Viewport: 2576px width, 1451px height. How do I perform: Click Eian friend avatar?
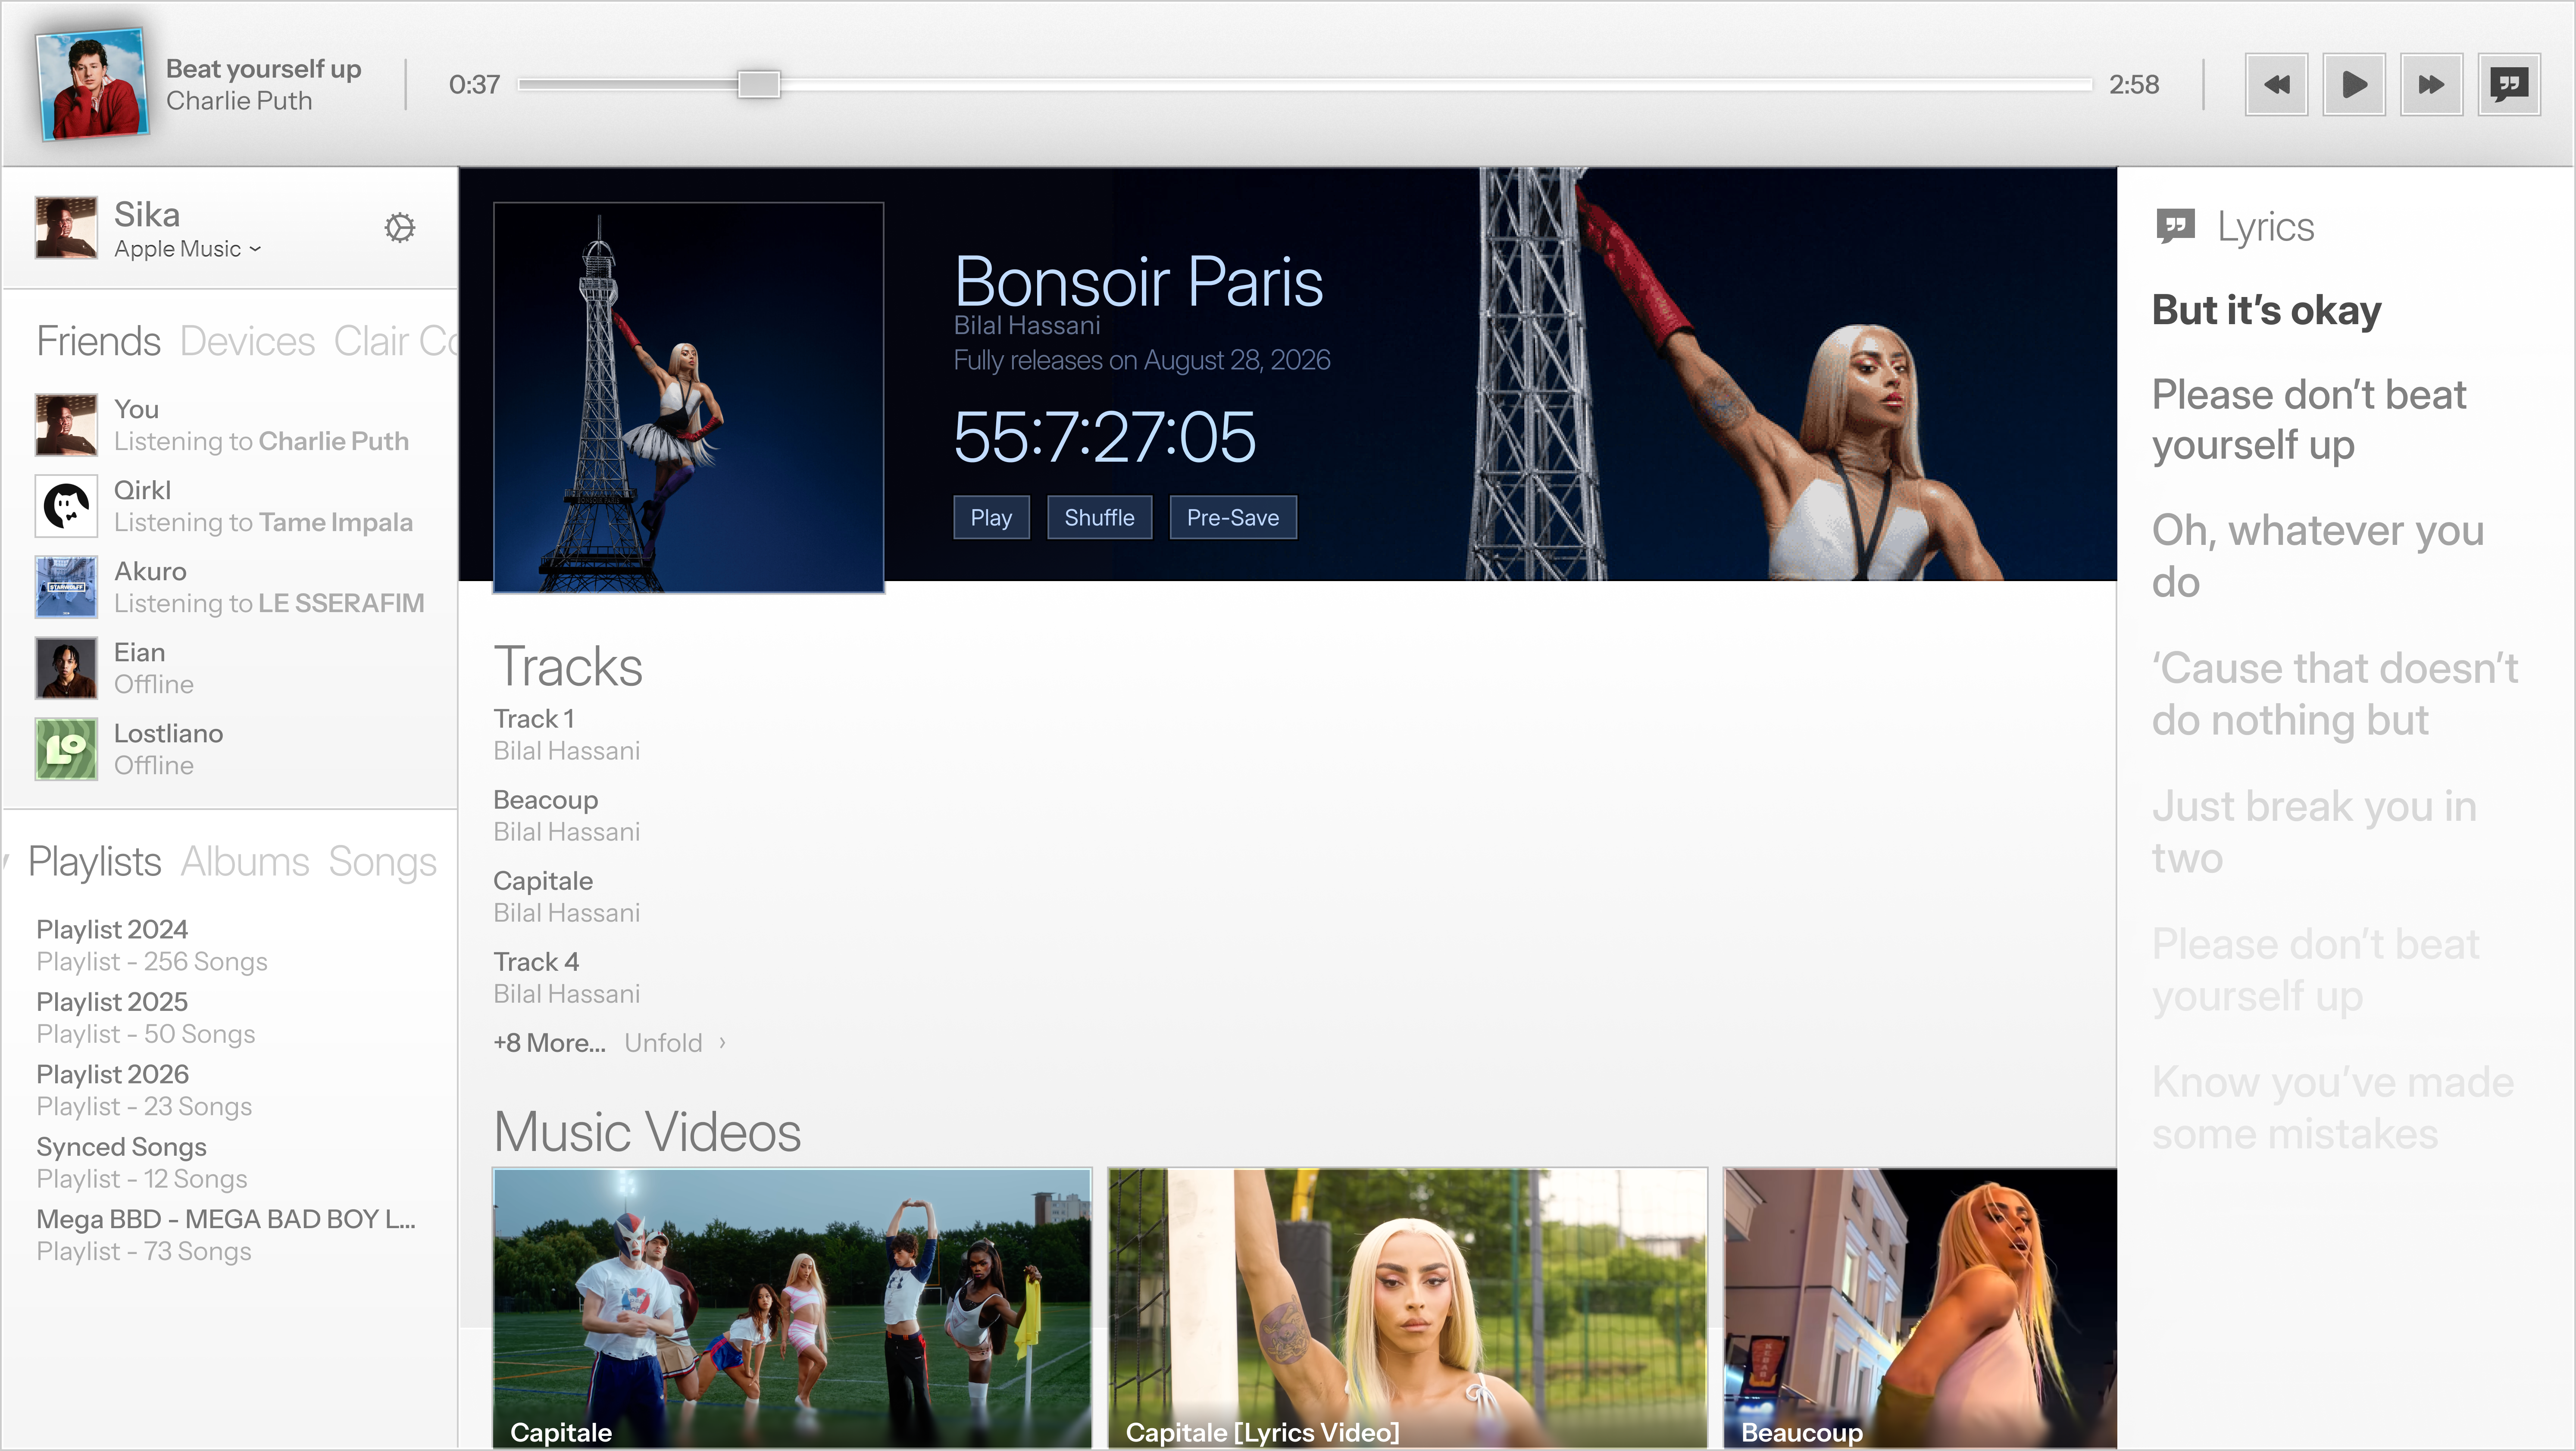pyautogui.click(x=66, y=668)
